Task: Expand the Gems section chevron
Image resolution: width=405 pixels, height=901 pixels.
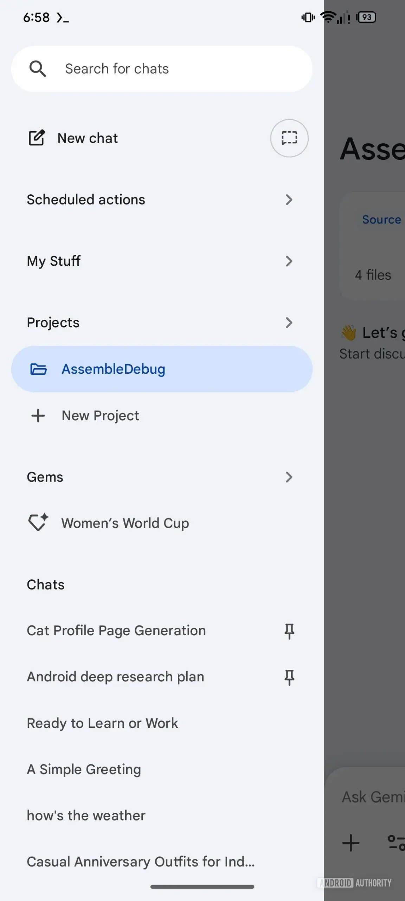Action: pyautogui.click(x=289, y=477)
